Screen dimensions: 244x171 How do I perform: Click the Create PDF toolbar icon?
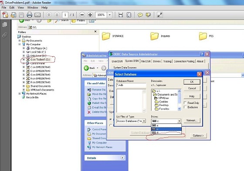[5, 15]
